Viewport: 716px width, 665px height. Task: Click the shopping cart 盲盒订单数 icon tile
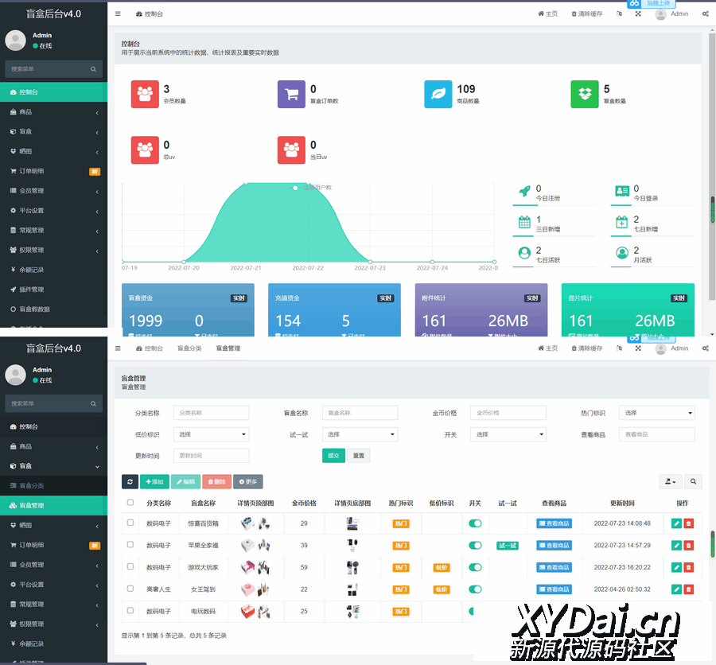291,94
